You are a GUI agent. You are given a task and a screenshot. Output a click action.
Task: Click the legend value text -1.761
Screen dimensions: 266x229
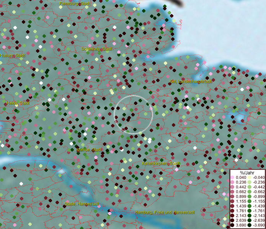tap(259, 211)
